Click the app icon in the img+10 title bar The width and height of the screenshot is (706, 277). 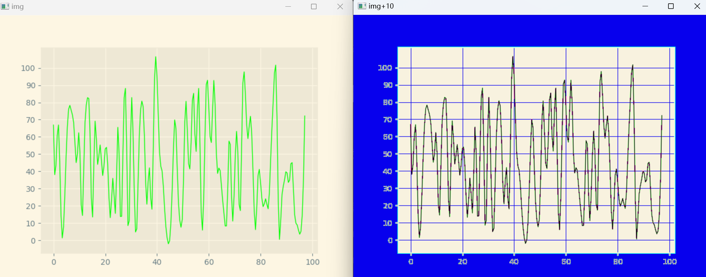[x=362, y=6]
